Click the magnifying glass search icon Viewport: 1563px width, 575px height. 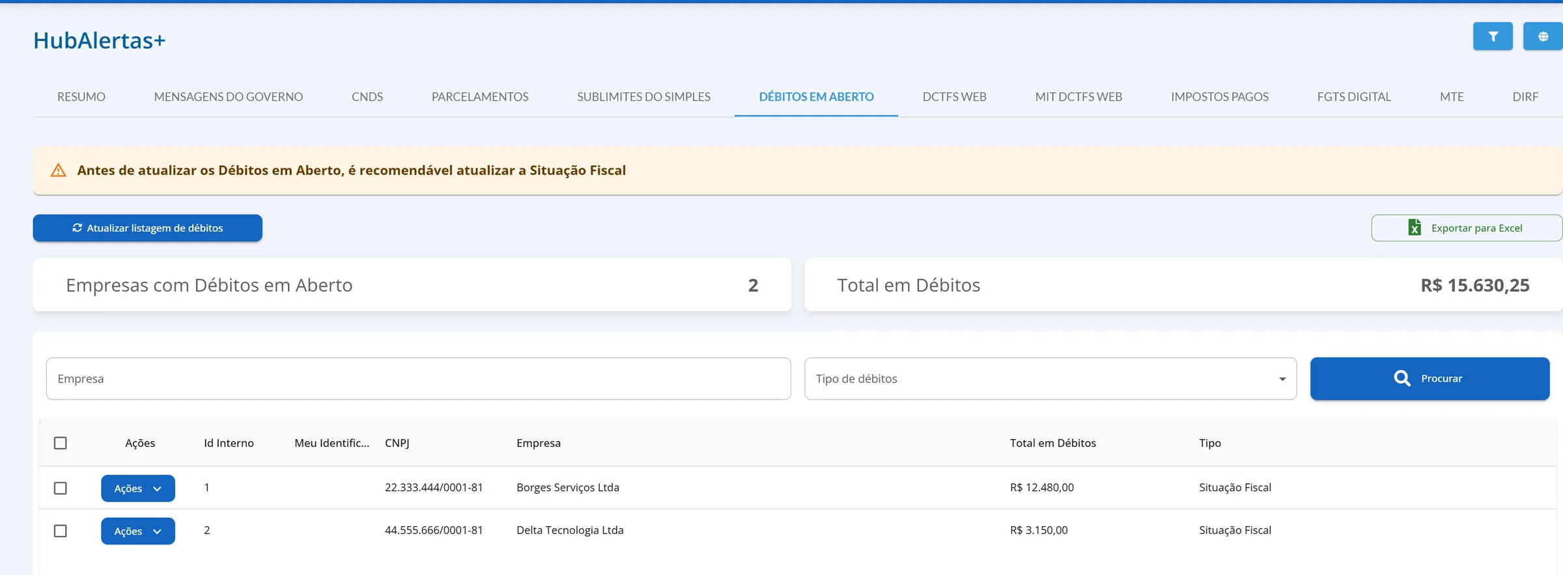coord(1402,379)
